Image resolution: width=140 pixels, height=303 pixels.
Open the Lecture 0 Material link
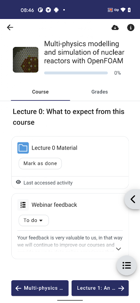(54, 148)
